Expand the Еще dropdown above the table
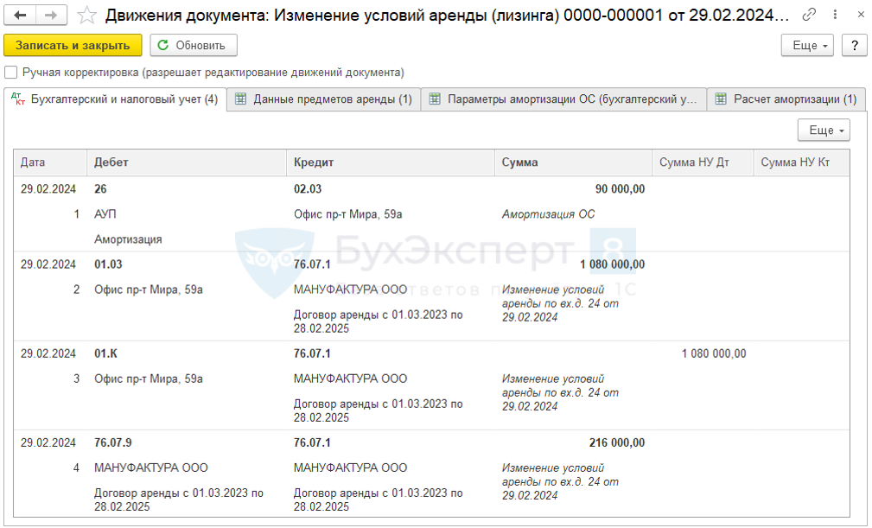 point(824,130)
